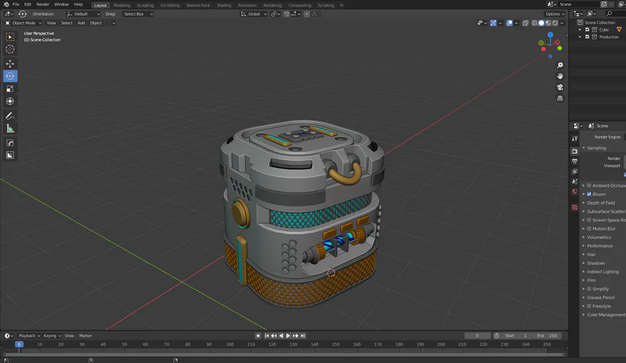
Task: Expand the Production collection in outliner
Action: pyautogui.click(x=580, y=37)
